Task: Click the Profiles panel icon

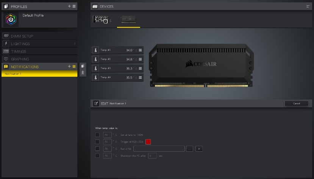Action: [6, 6]
